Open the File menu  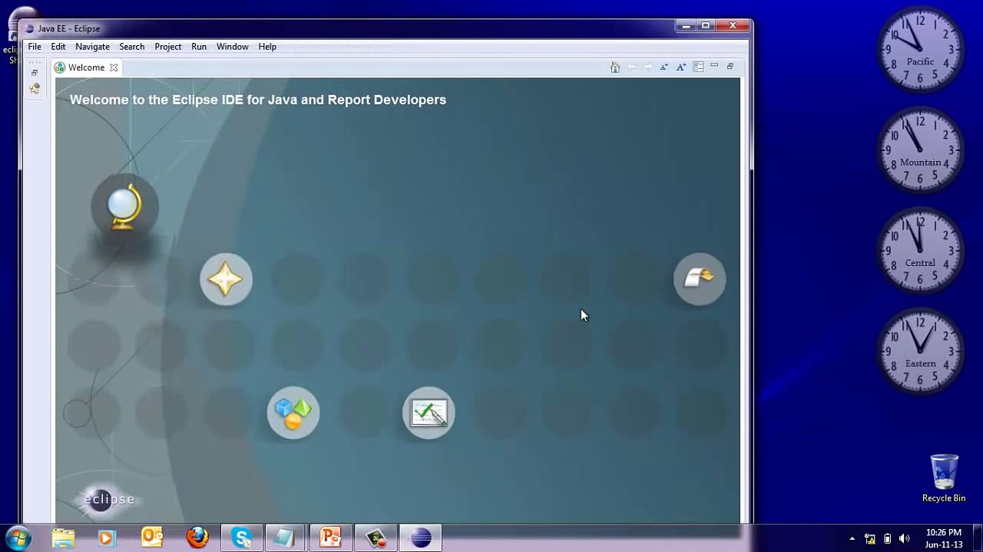pos(35,47)
